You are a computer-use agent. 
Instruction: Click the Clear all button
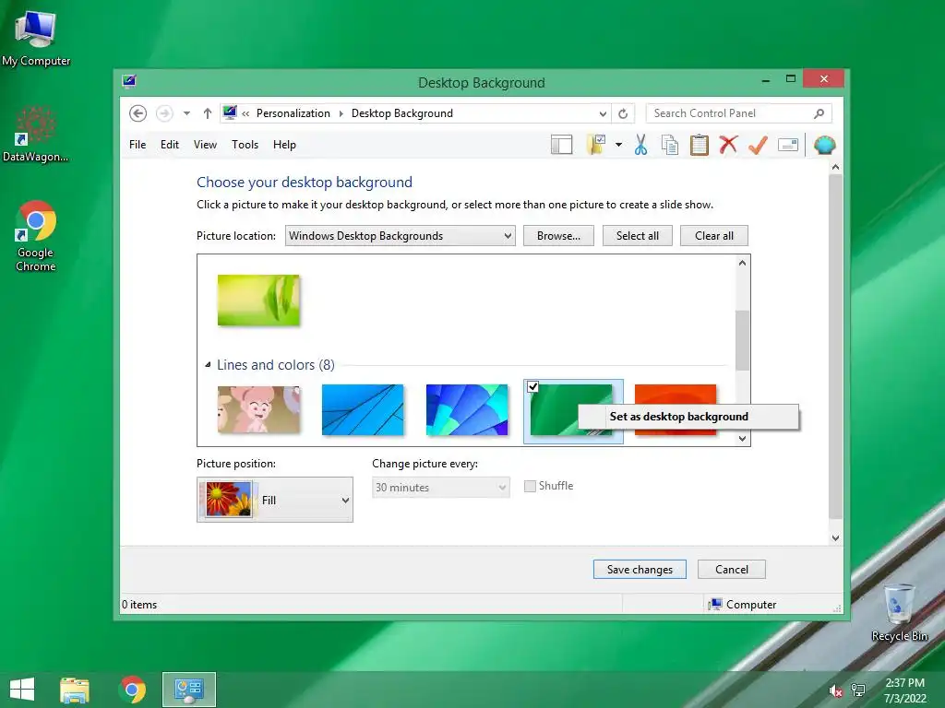tap(714, 236)
